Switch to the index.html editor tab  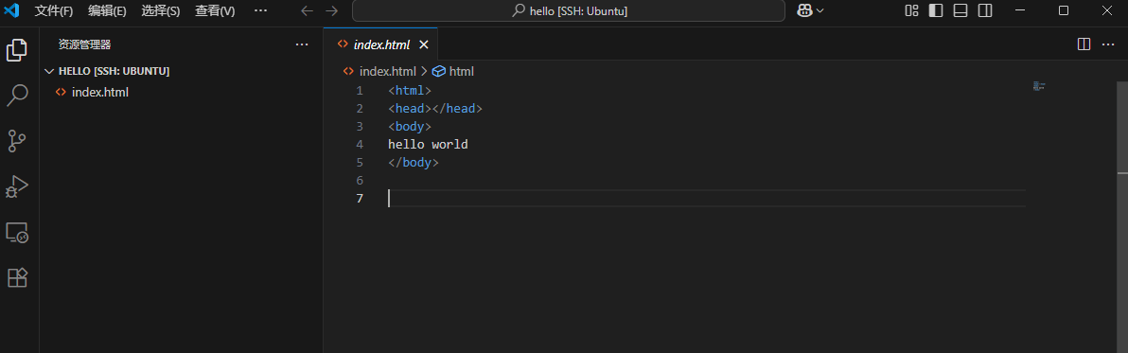[380, 44]
